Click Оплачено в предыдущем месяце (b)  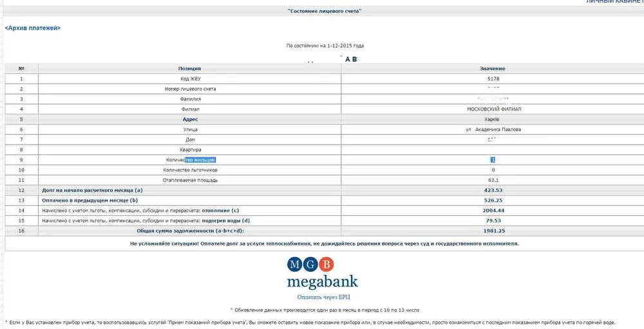click(90, 200)
